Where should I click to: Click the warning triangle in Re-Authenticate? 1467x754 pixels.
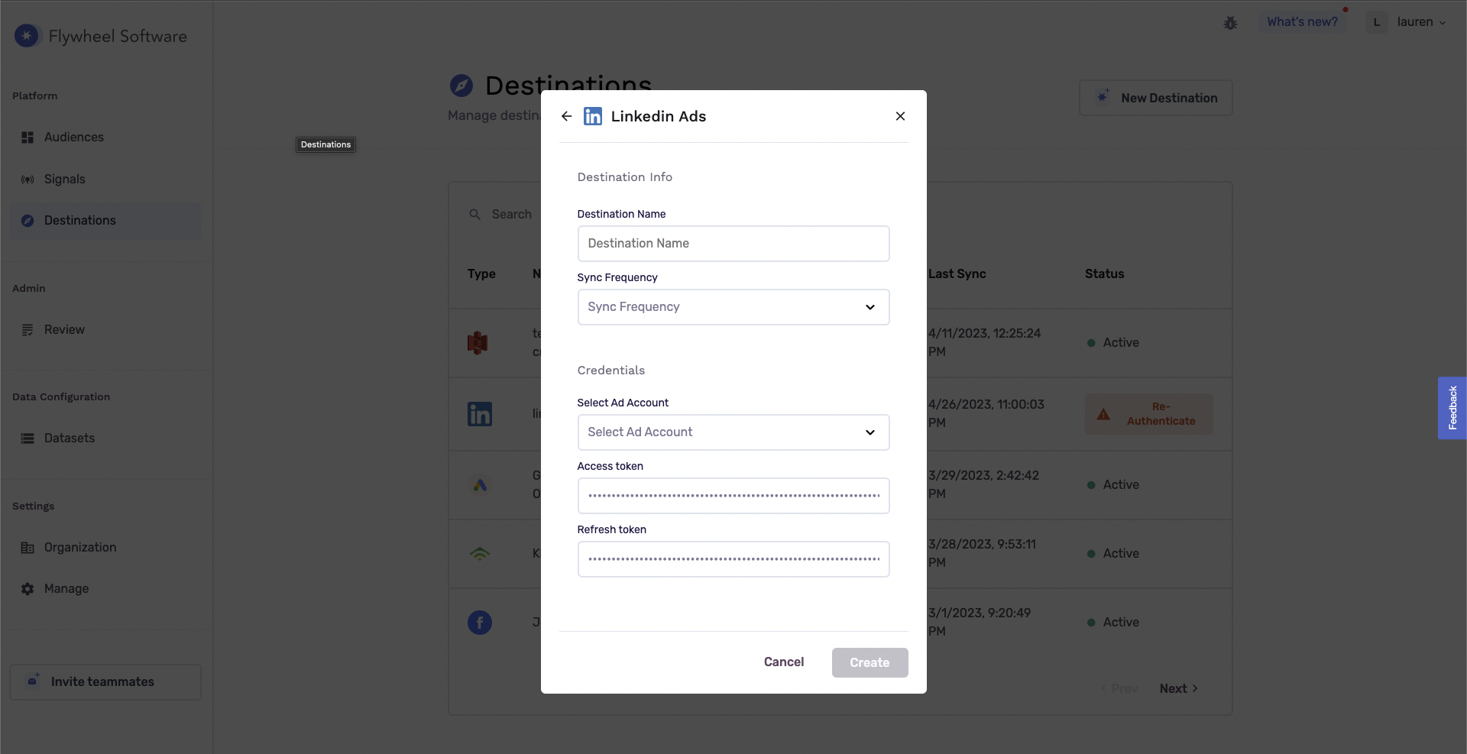click(1103, 415)
